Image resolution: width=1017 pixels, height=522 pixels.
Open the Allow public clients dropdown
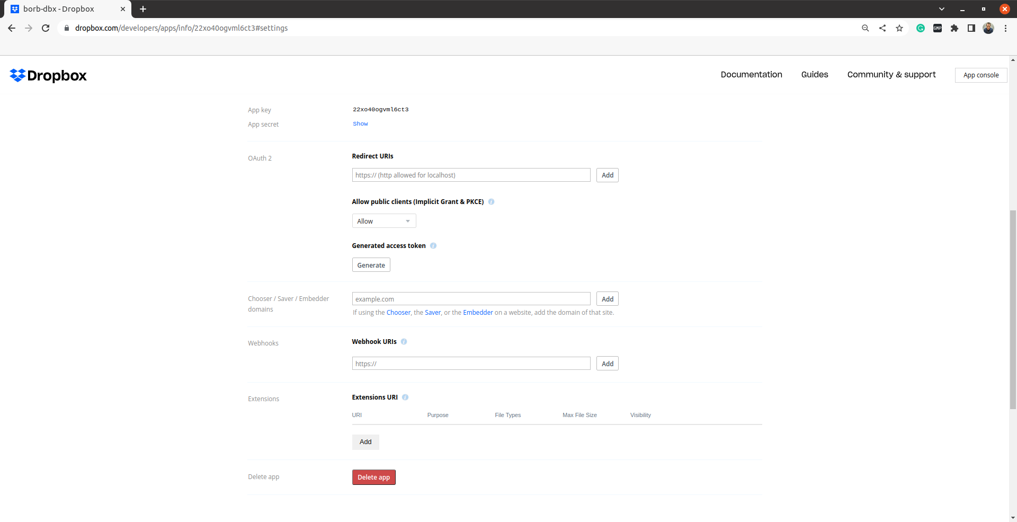point(384,221)
